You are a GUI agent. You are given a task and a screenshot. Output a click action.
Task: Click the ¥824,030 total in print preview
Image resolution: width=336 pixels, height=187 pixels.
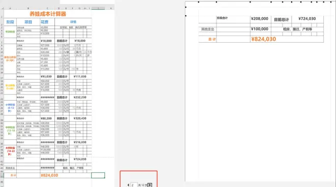(263, 39)
